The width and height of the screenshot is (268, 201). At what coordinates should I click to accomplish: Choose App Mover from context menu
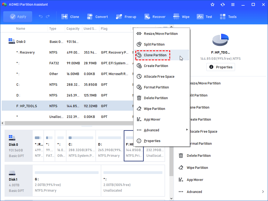(x=162, y=120)
